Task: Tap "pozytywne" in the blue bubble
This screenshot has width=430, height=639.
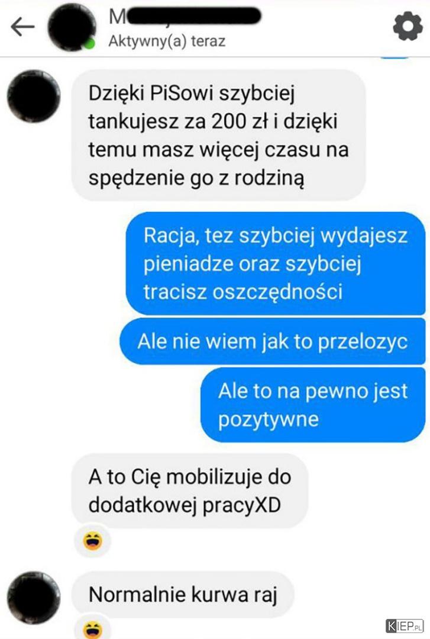Action: pos(268,419)
